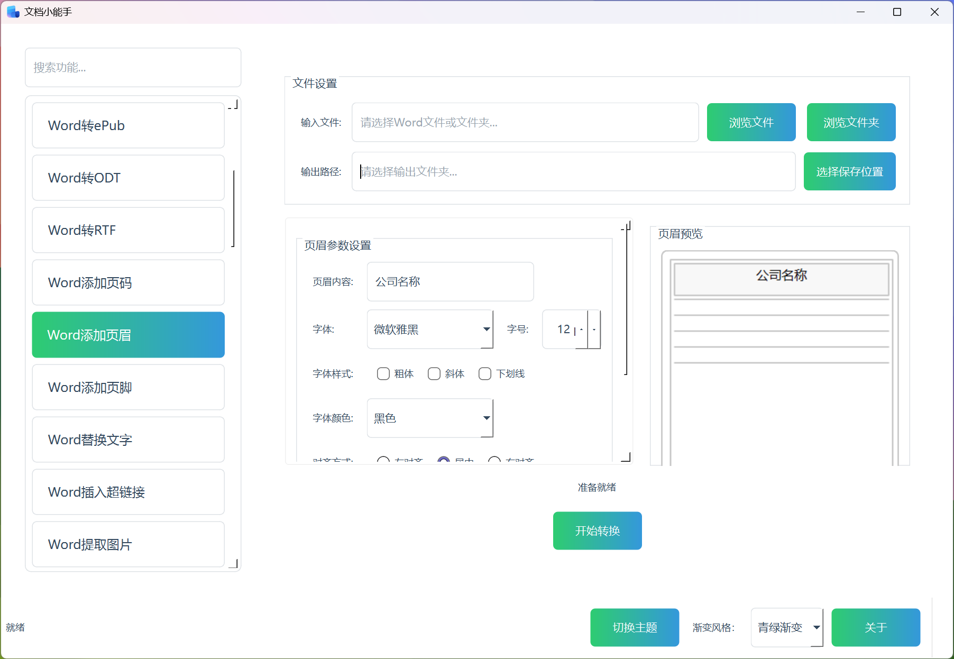Image resolution: width=954 pixels, height=659 pixels.
Task: Select the Word插入超链接 function
Action: [x=128, y=492]
